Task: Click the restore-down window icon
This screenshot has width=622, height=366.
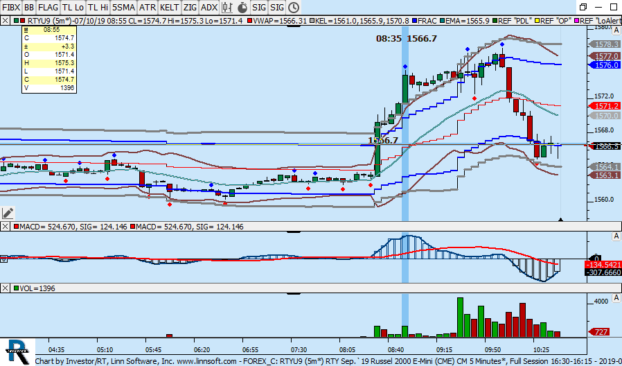Action: [583, 7]
